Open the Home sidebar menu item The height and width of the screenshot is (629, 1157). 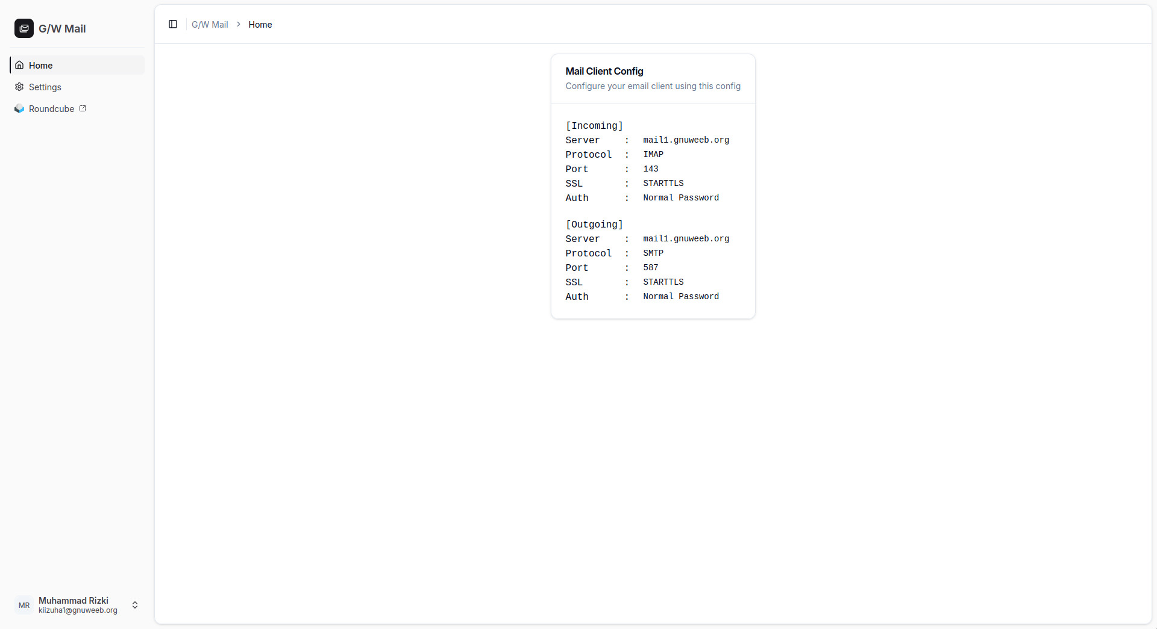(x=77, y=65)
